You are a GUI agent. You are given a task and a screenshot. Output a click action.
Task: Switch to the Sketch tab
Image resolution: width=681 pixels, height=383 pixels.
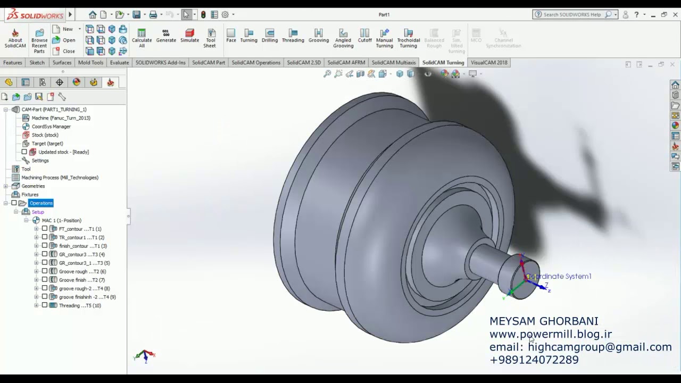point(37,63)
